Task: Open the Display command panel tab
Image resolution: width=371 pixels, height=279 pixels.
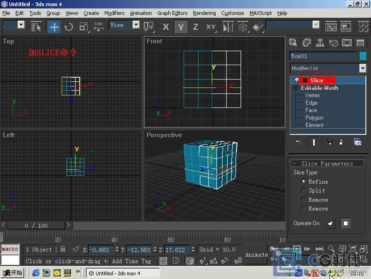Action: (347, 43)
